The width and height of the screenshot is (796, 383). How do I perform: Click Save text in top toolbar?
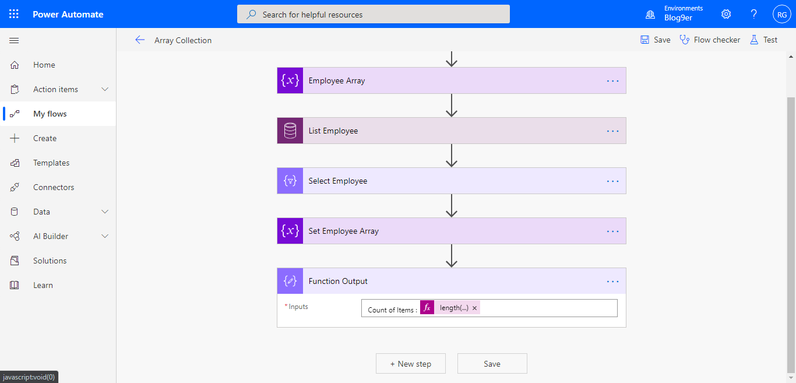(x=662, y=40)
